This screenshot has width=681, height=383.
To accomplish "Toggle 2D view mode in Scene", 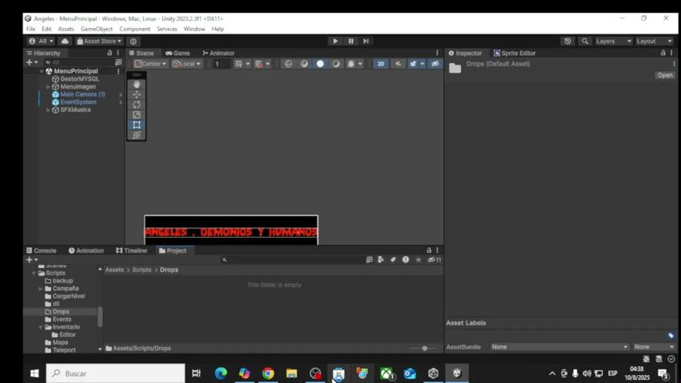I will tap(380, 64).
